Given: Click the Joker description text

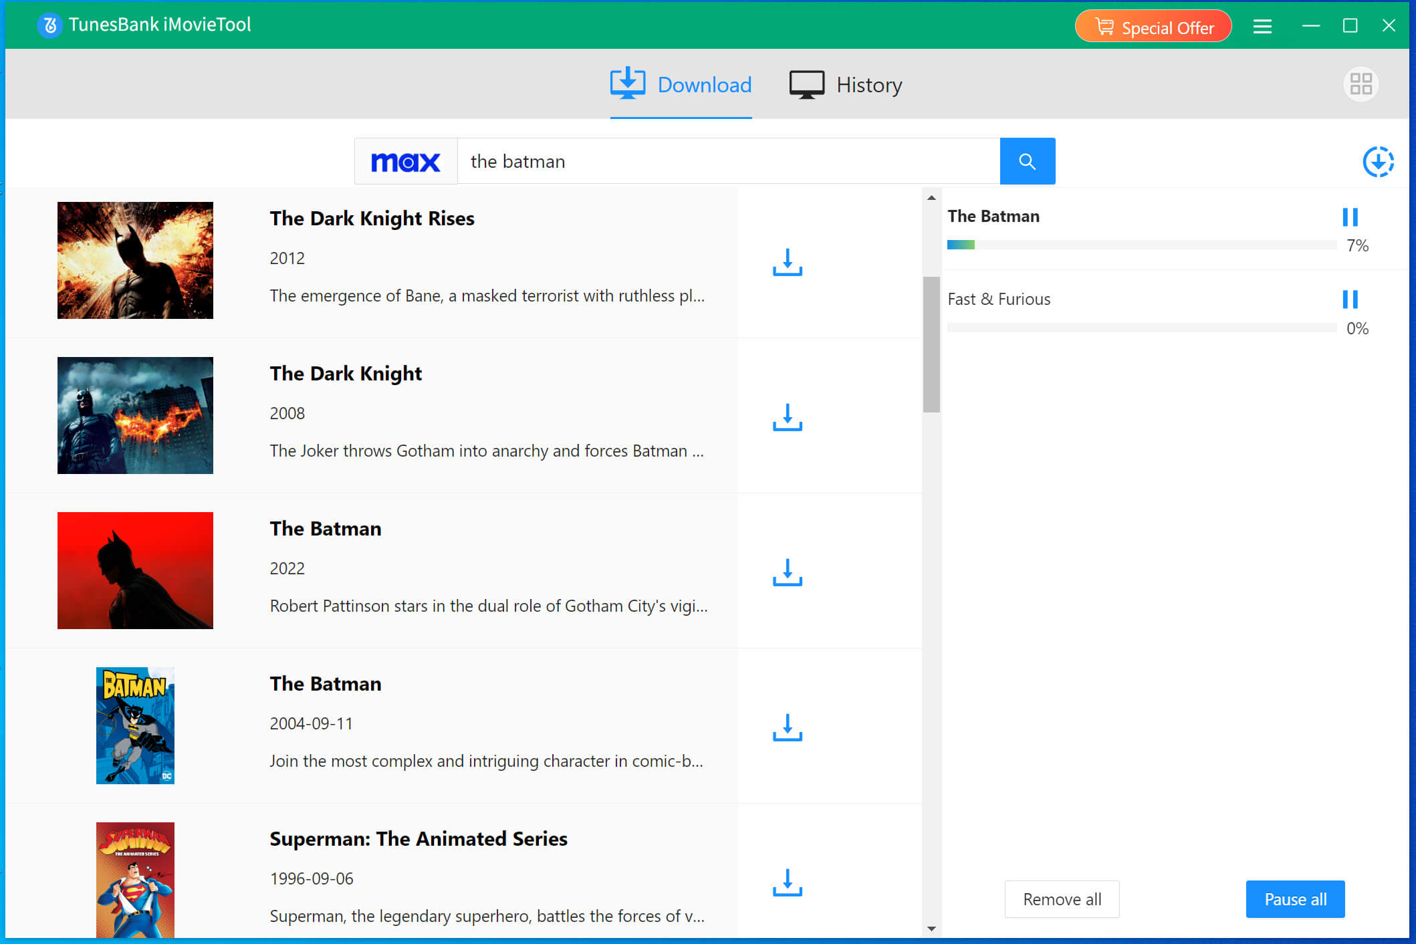Looking at the screenshot, I should (x=487, y=451).
